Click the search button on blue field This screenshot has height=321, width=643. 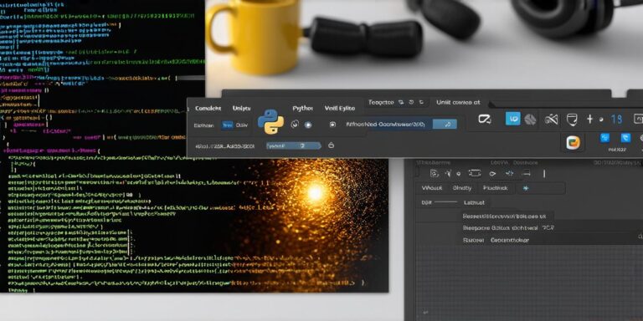pyautogui.click(x=445, y=124)
